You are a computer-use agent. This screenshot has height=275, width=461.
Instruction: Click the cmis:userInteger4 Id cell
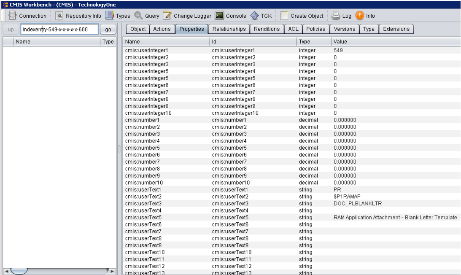[233, 71]
